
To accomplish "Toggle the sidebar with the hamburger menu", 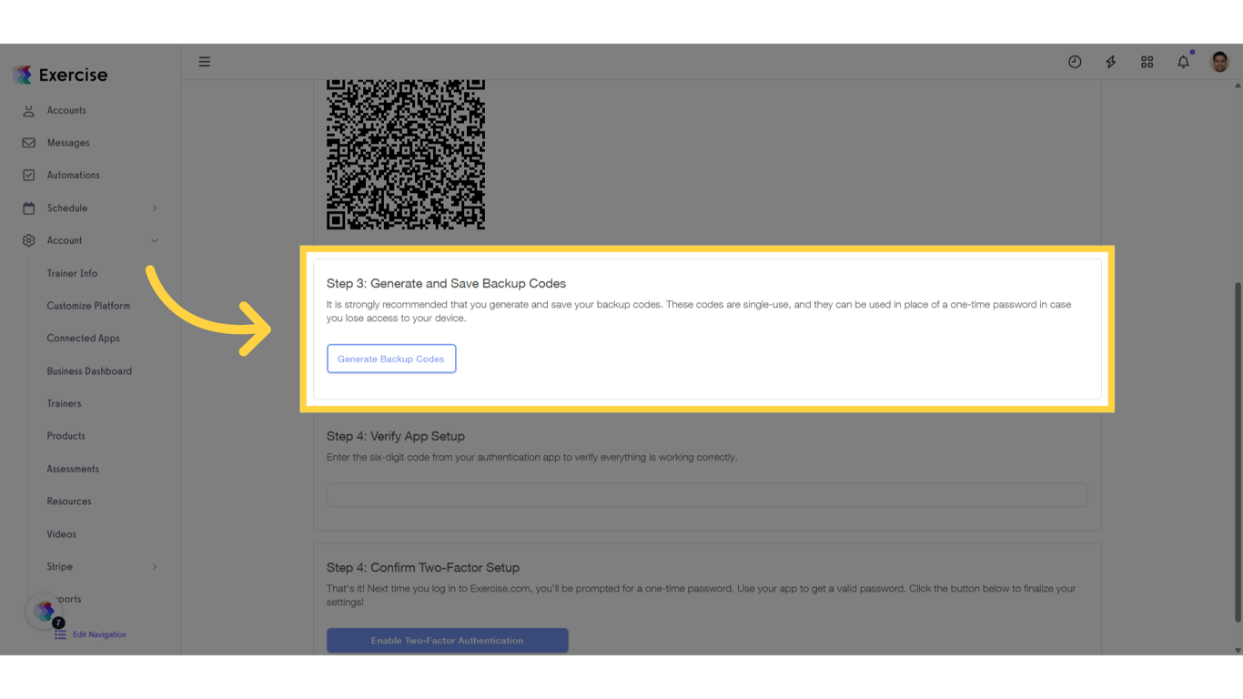I will [204, 61].
